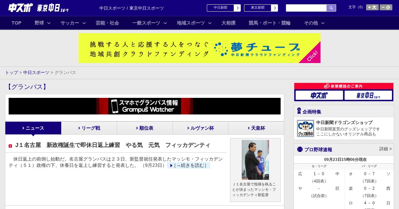Go to トップ breadcrumb link
Viewport: 399px width, 209px height.
coord(11,72)
